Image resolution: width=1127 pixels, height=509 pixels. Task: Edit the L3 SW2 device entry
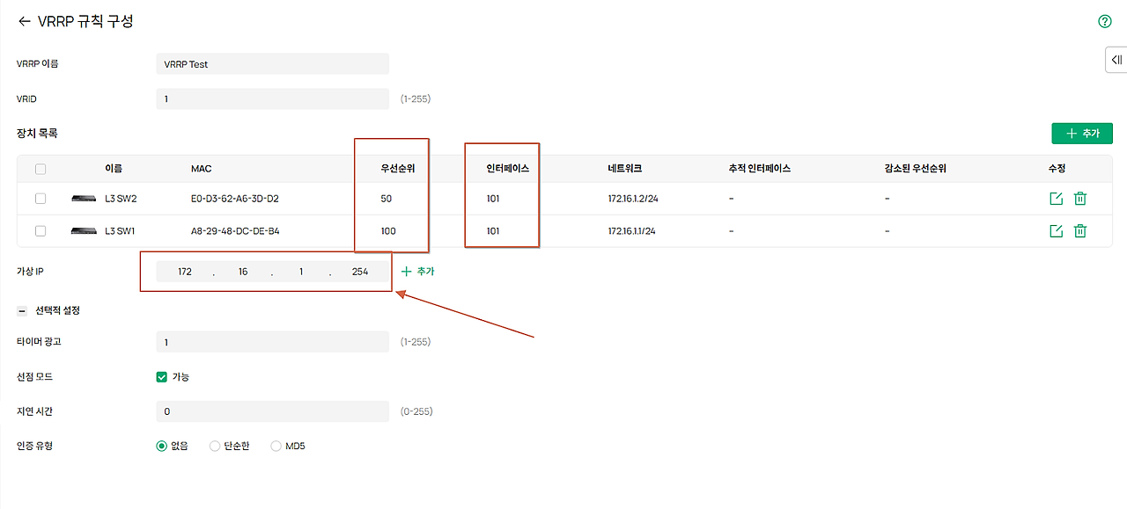coord(1056,199)
